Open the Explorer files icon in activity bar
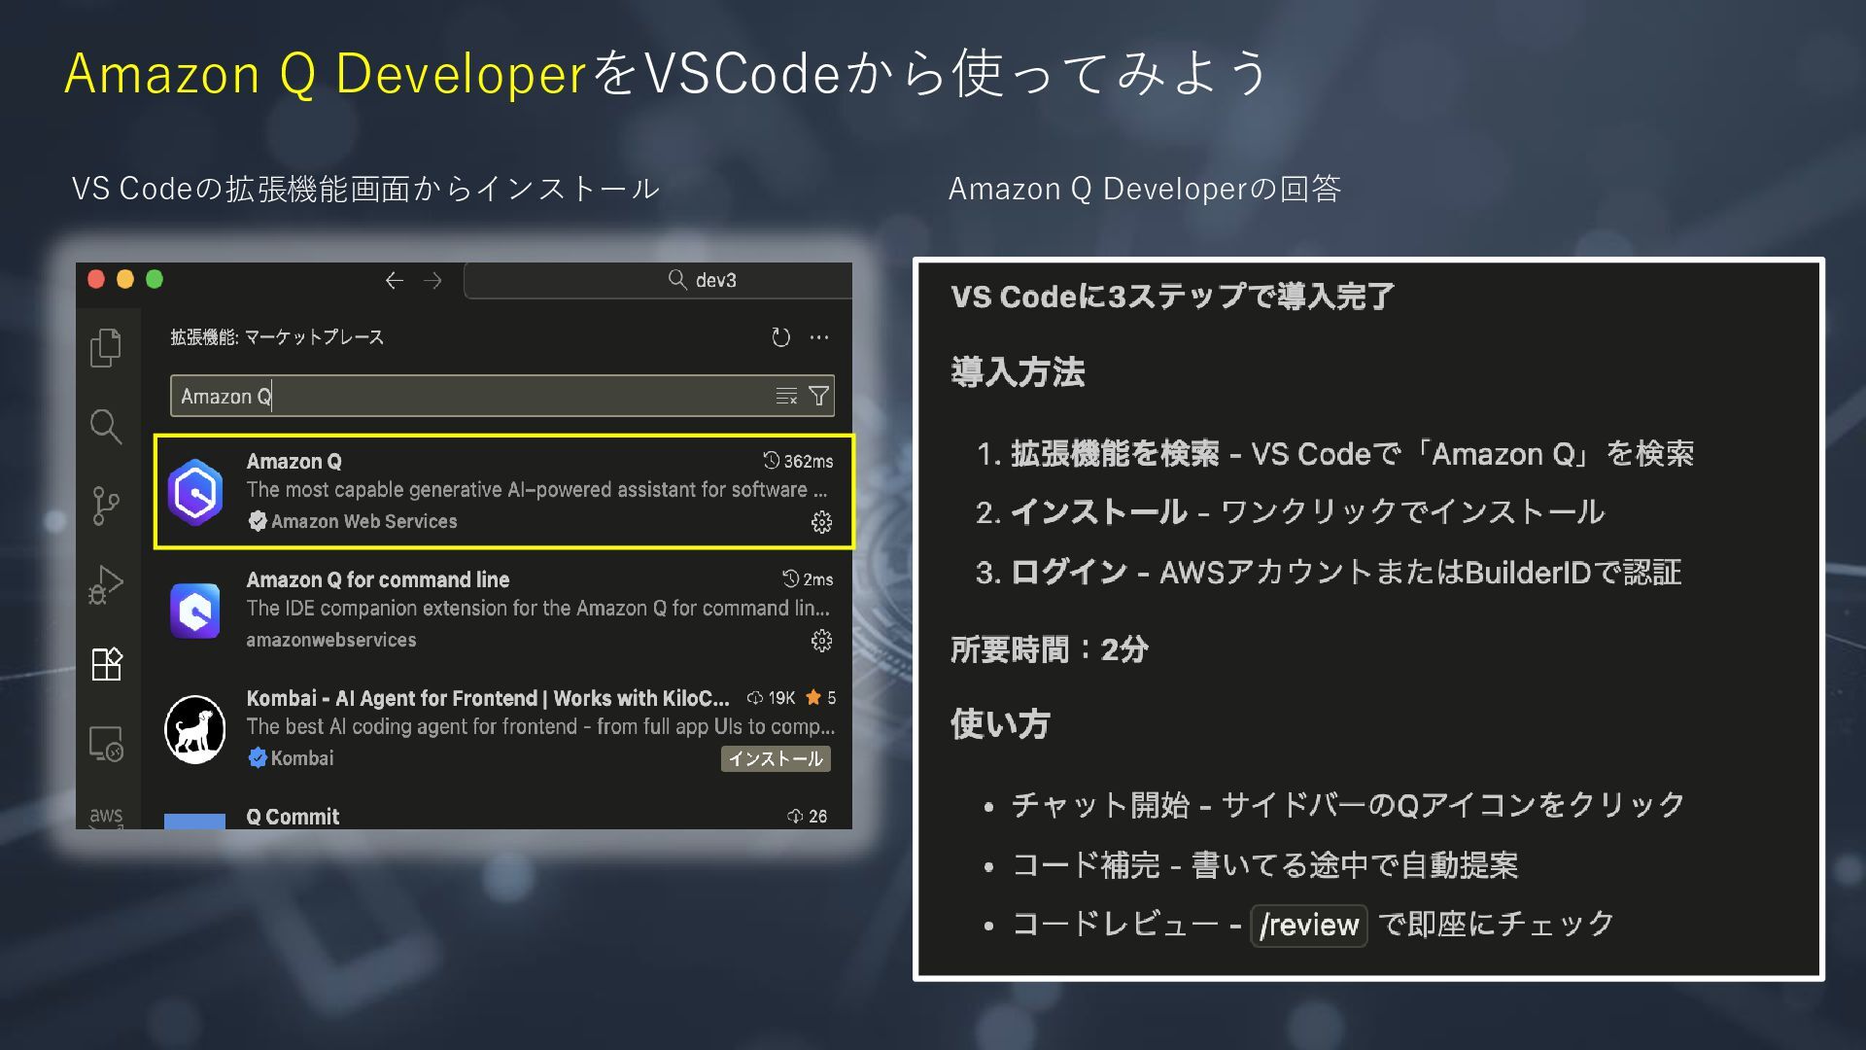1866x1050 pixels. coord(106,347)
